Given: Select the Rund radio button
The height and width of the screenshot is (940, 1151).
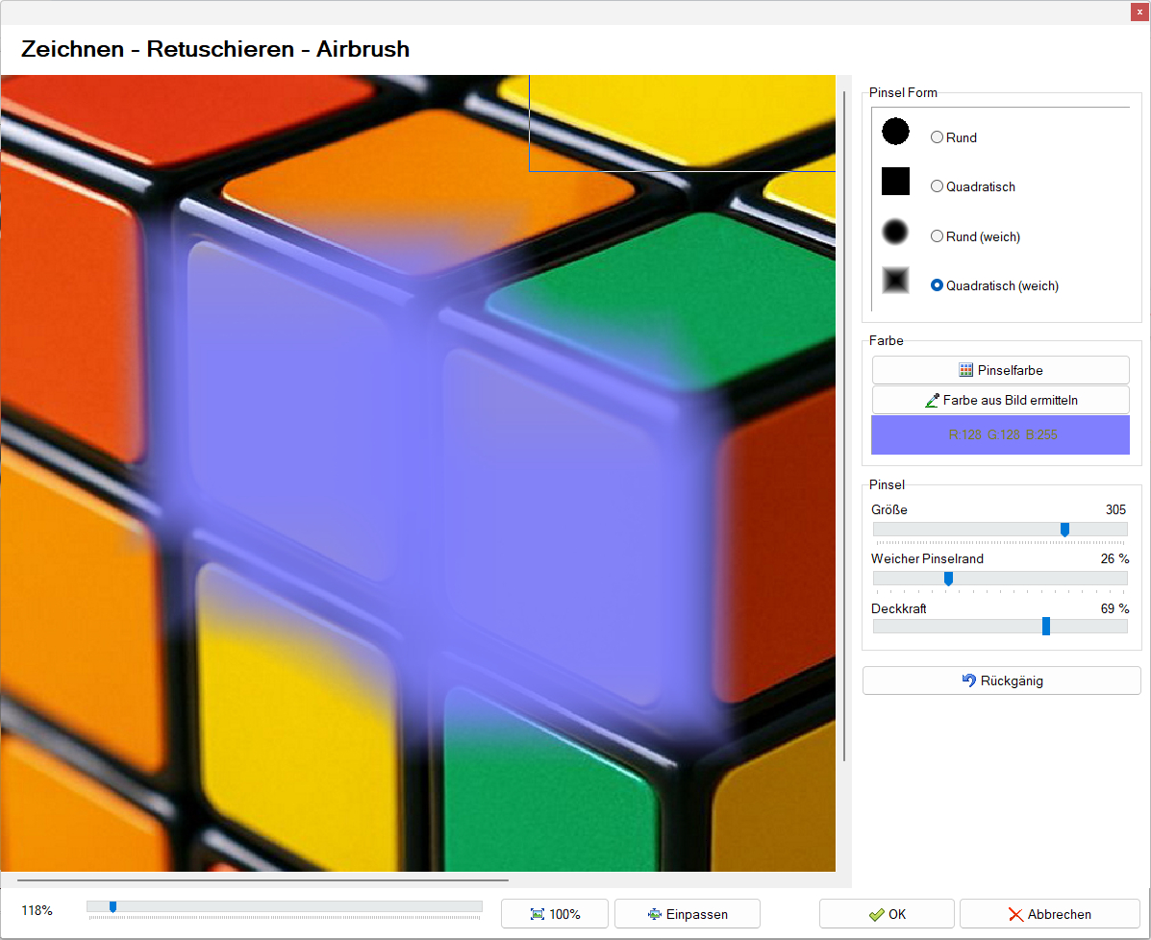Looking at the screenshot, I should (x=937, y=137).
